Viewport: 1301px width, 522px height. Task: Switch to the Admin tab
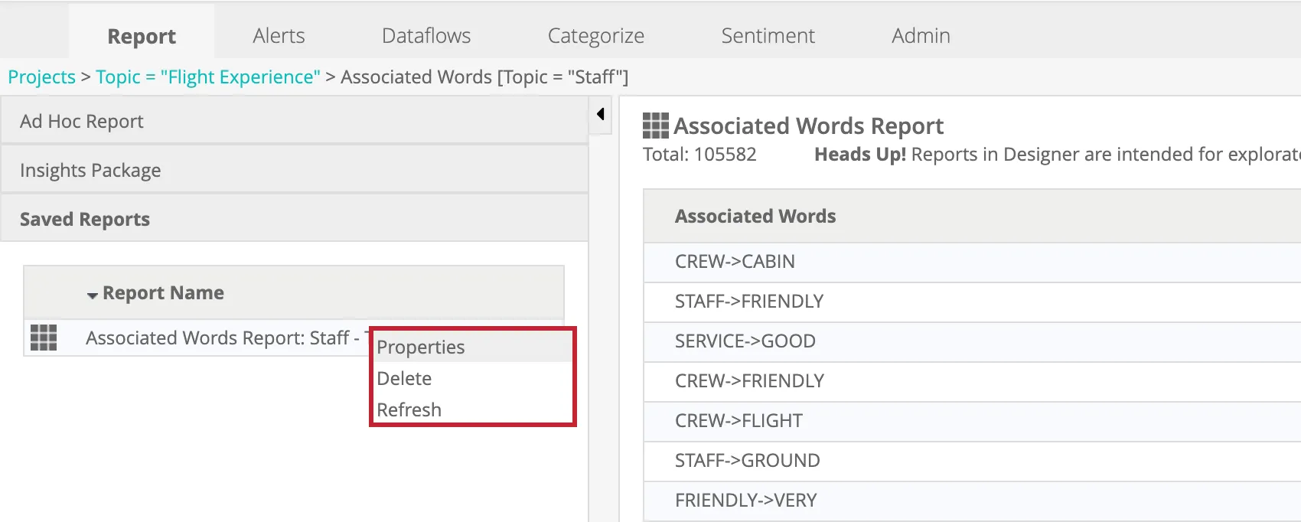tap(921, 36)
